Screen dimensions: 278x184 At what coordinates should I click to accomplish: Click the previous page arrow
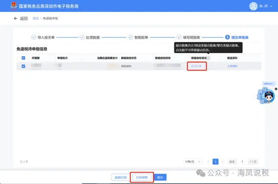[x=208, y=161]
